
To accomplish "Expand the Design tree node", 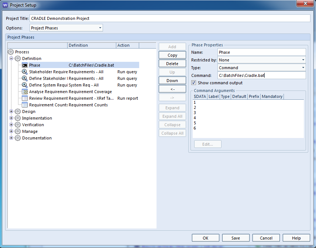I will [x=11, y=111].
